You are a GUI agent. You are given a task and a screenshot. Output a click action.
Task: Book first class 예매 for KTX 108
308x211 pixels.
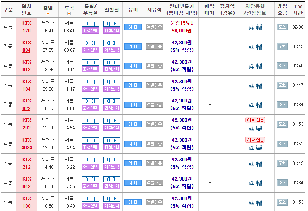pos(90,199)
